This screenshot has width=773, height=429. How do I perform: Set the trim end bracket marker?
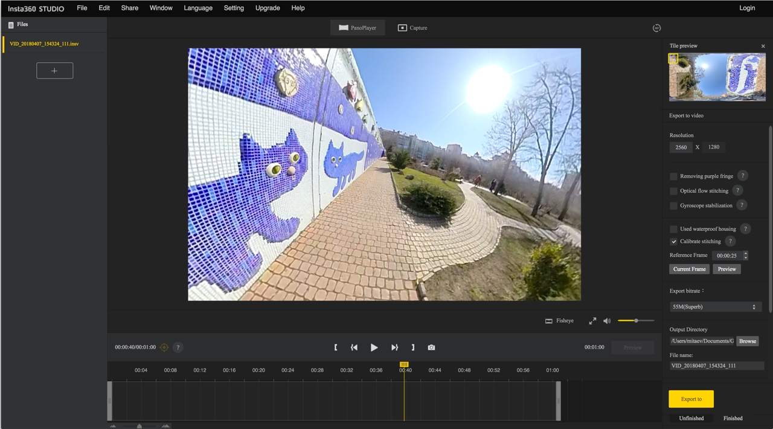point(413,347)
